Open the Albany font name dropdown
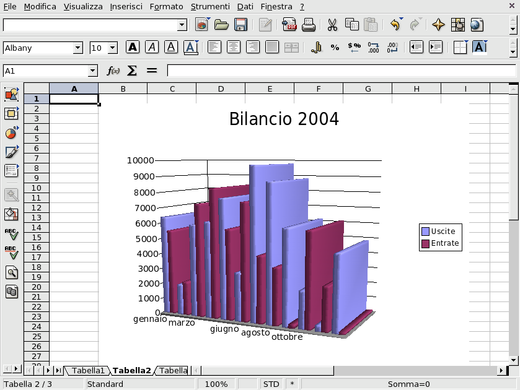This screenshot has width=520, height=390. click(77, 48)
